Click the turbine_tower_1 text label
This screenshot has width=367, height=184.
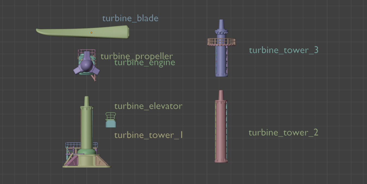pyautogui.click(x=148, y=135)
